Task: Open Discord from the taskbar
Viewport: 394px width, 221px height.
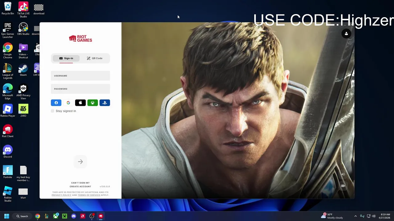Action: [x=74, y=216]
